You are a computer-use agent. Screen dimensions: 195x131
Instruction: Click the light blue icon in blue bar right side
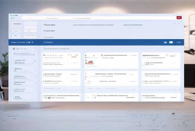pyautogui.click(x=165, y=42)
